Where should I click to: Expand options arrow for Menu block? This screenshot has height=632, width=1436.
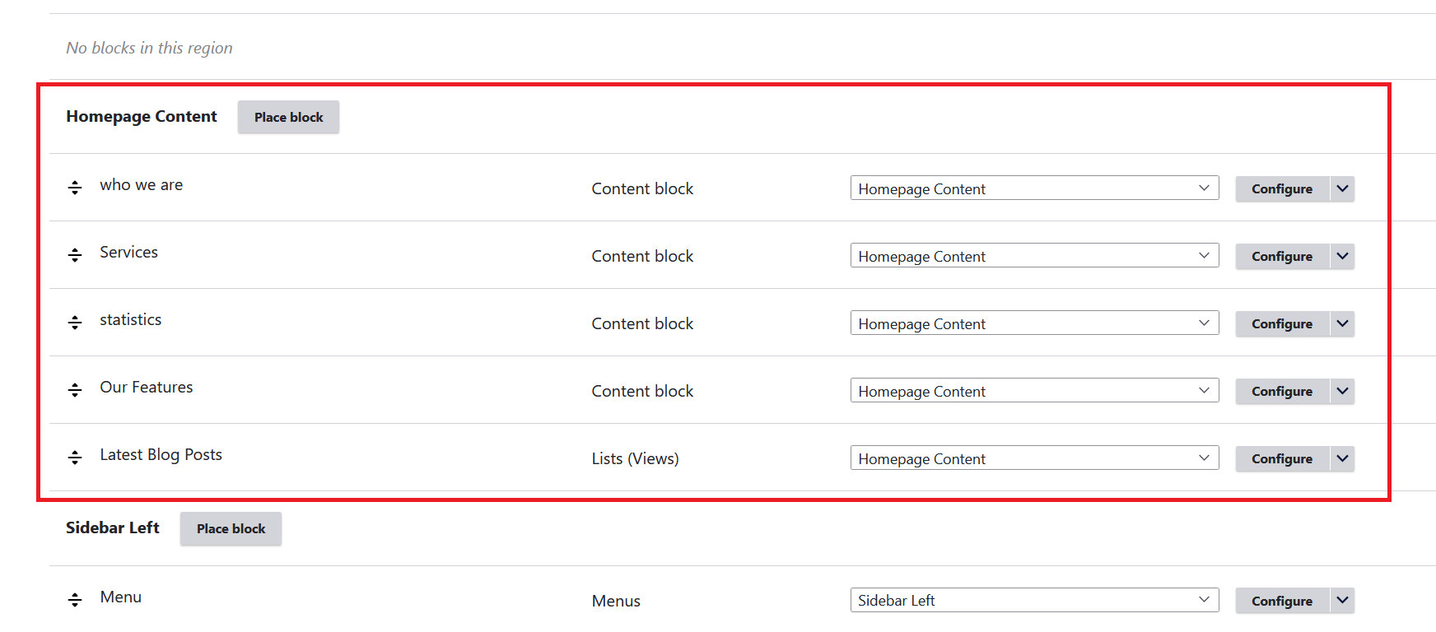(1342, 601)
